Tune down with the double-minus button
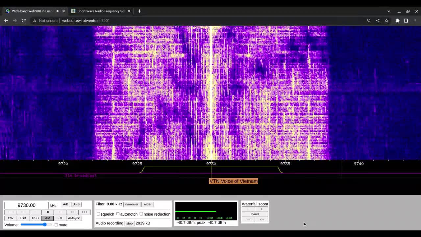421x237 pixels. tap(23, 212)
